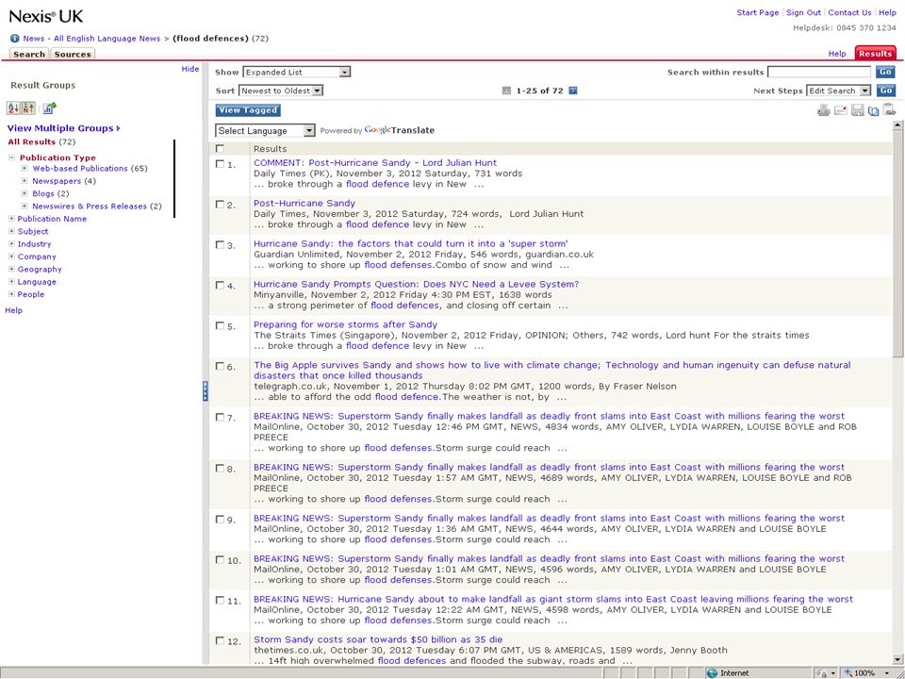The height and width of the screenshot is (679, 905).
Task: Open the Sort Newest to Oldest dropdown
Action: click(281, 91)
